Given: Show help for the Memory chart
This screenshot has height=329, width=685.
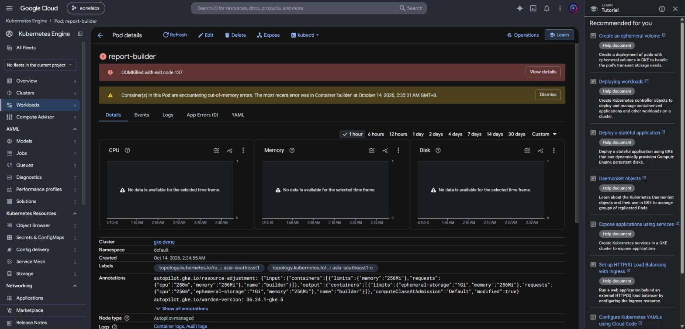Looking at the screenshot, I should pos(292,150).
